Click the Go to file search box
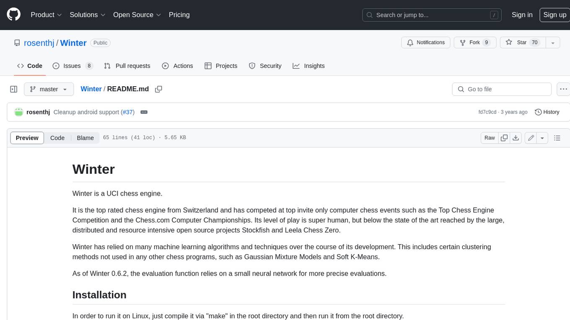This screenshot has width=570, height=320. point(502,89)
